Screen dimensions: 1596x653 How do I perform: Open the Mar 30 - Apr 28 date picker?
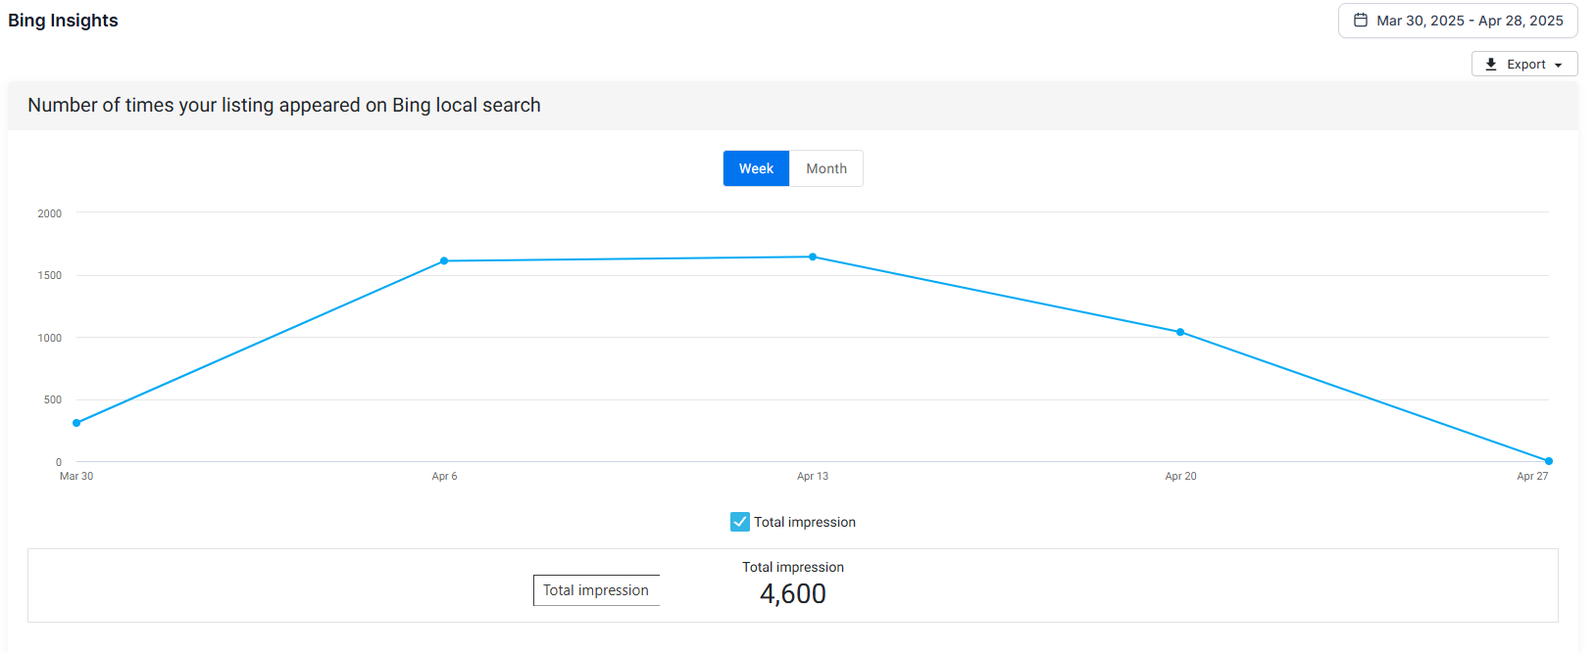click(1458, 21)
